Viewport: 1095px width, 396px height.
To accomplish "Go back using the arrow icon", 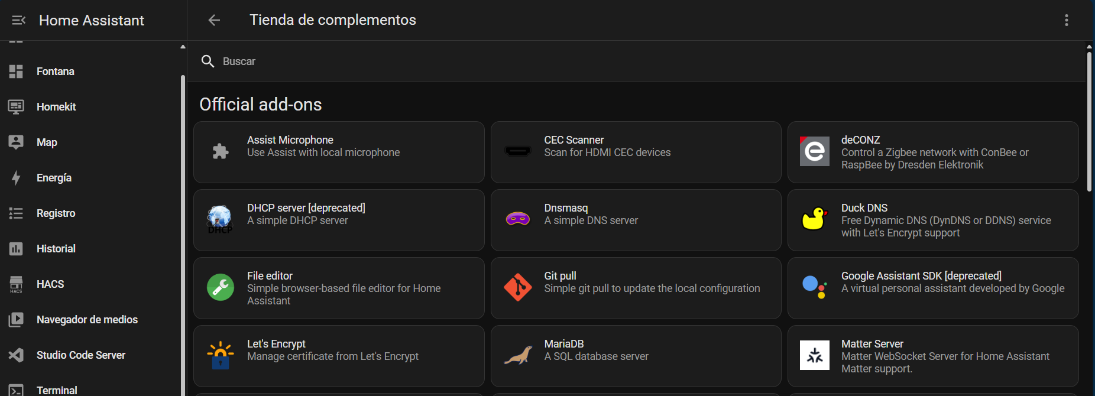I will coord(214,20).
